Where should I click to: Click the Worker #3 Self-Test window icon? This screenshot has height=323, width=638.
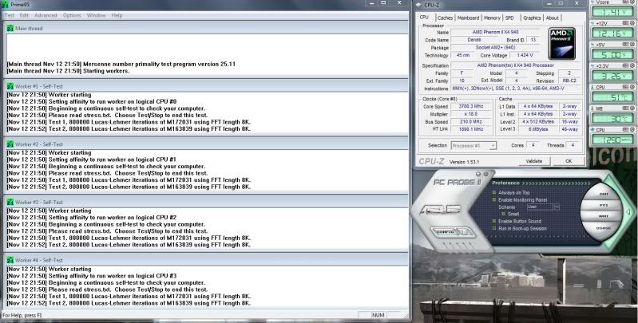tap(10, 202)
